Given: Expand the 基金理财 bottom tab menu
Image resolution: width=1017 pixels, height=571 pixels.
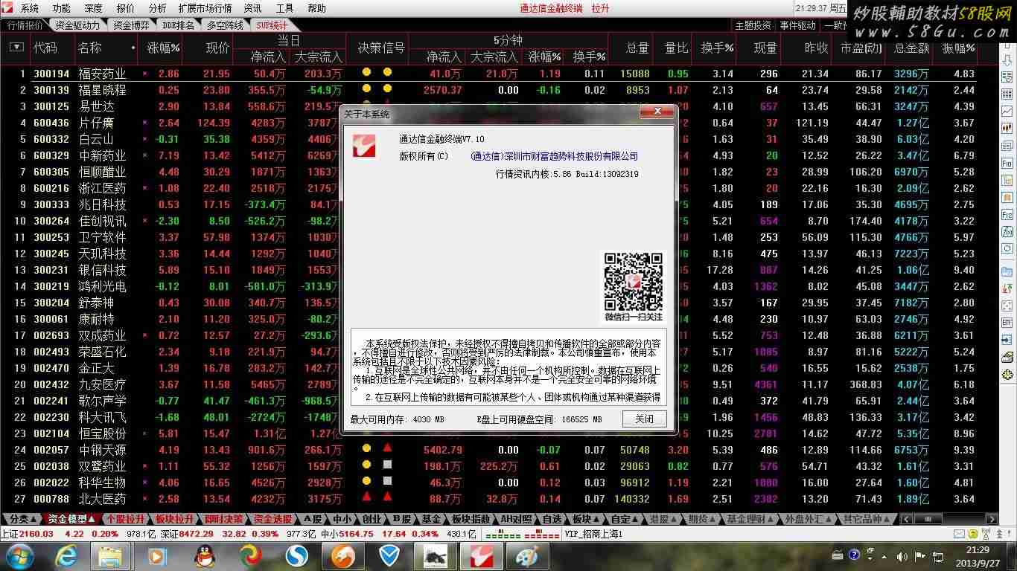Looking at the screenshot, I should (x=750, y=519).
